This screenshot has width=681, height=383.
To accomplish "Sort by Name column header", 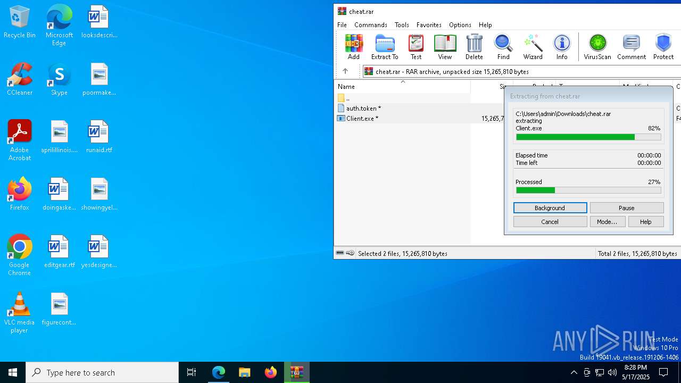I will [x=402, y=86].
